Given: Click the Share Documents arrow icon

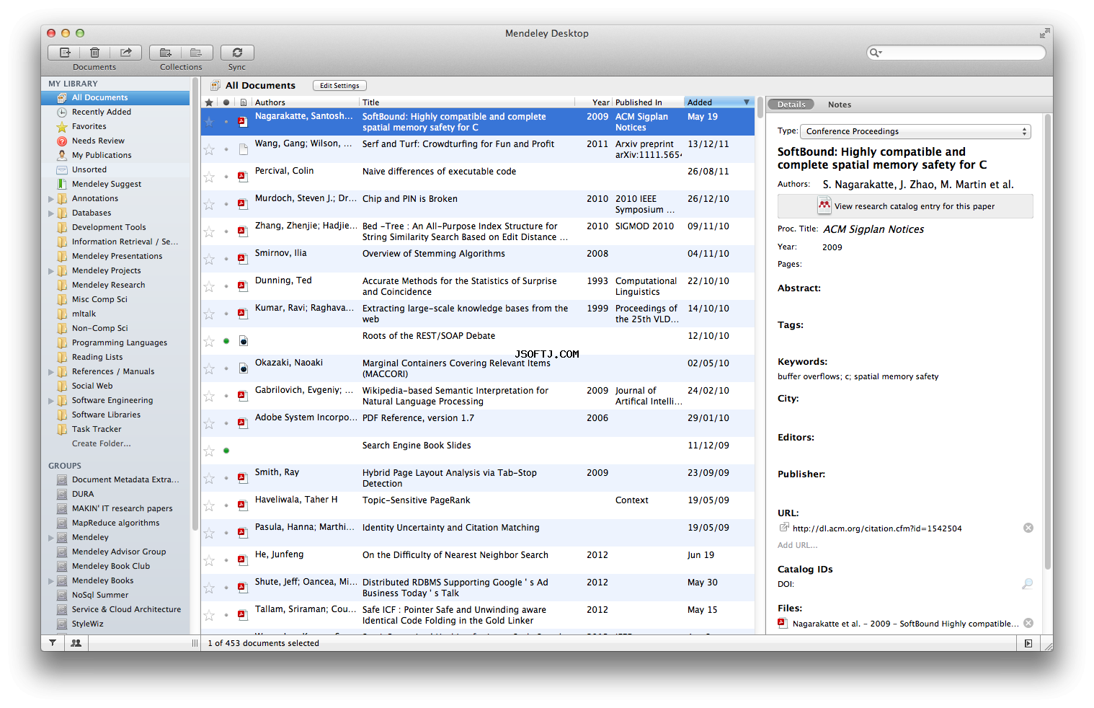Looking at the screenshot, I should (x=125, y=53).
